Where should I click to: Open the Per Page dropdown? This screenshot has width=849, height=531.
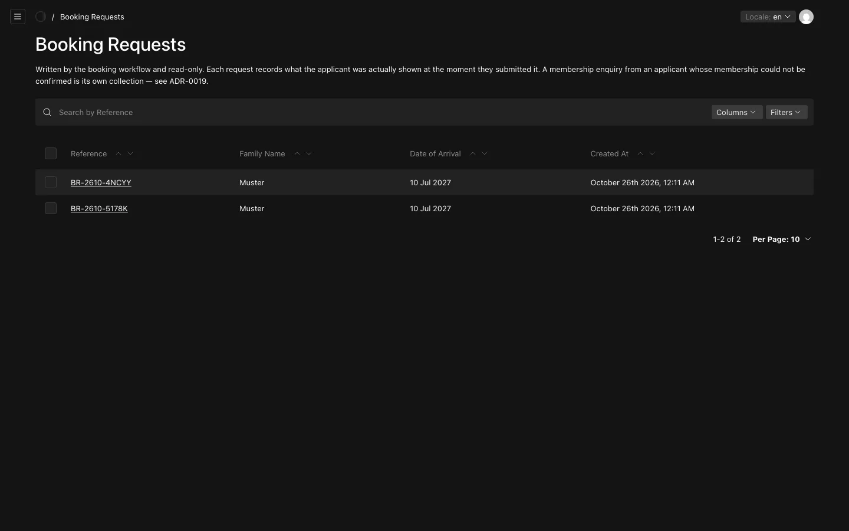782,239
